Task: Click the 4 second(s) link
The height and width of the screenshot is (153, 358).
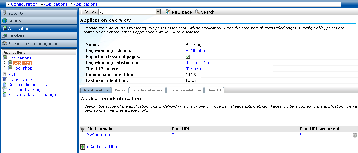Action: (x=197, y=63)
